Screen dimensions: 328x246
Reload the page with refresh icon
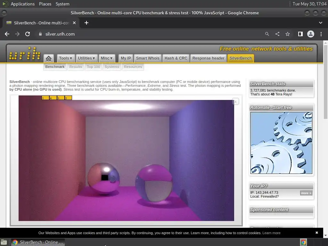(28, 34)
